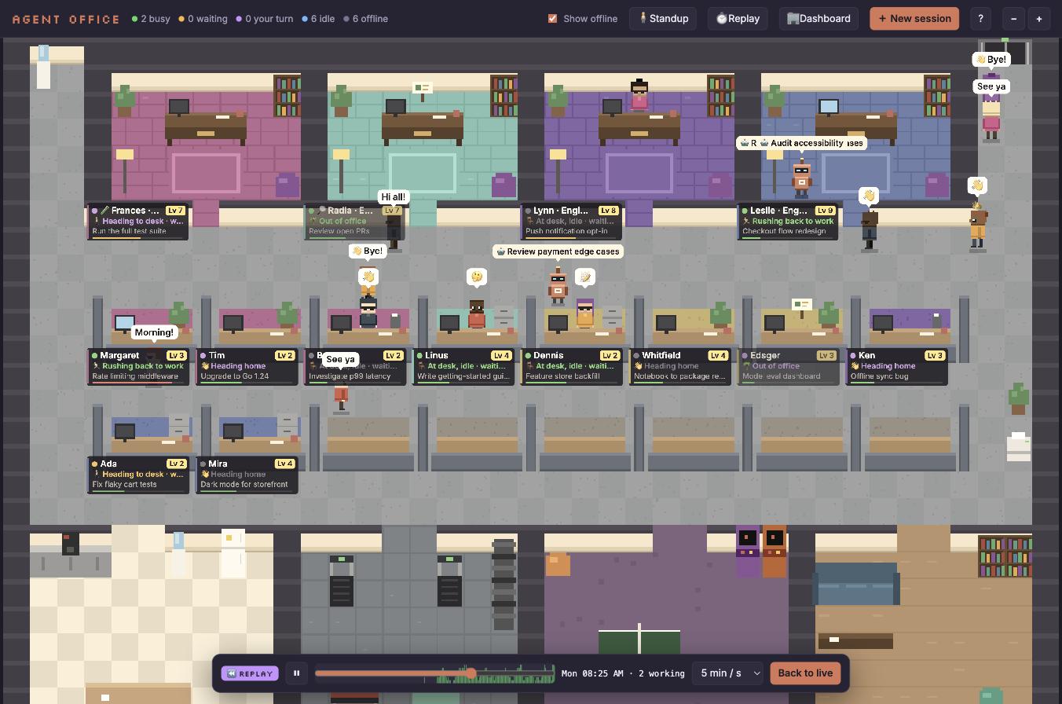Select Ken's 'Offline sync bug' card

(896, 366)
